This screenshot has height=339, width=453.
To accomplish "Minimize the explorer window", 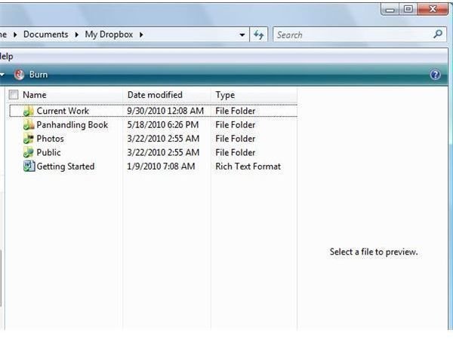I will click(390, 10).
